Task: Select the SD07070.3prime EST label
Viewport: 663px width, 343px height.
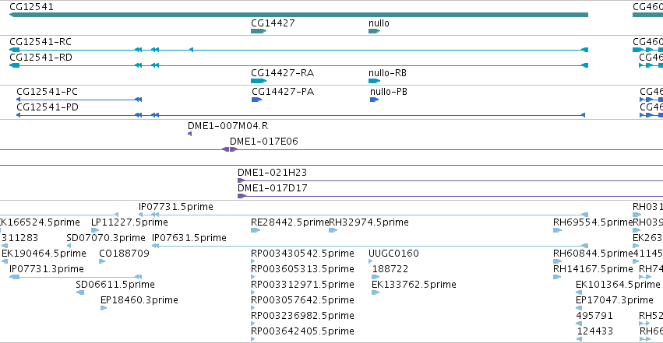Action: [106, 238]
